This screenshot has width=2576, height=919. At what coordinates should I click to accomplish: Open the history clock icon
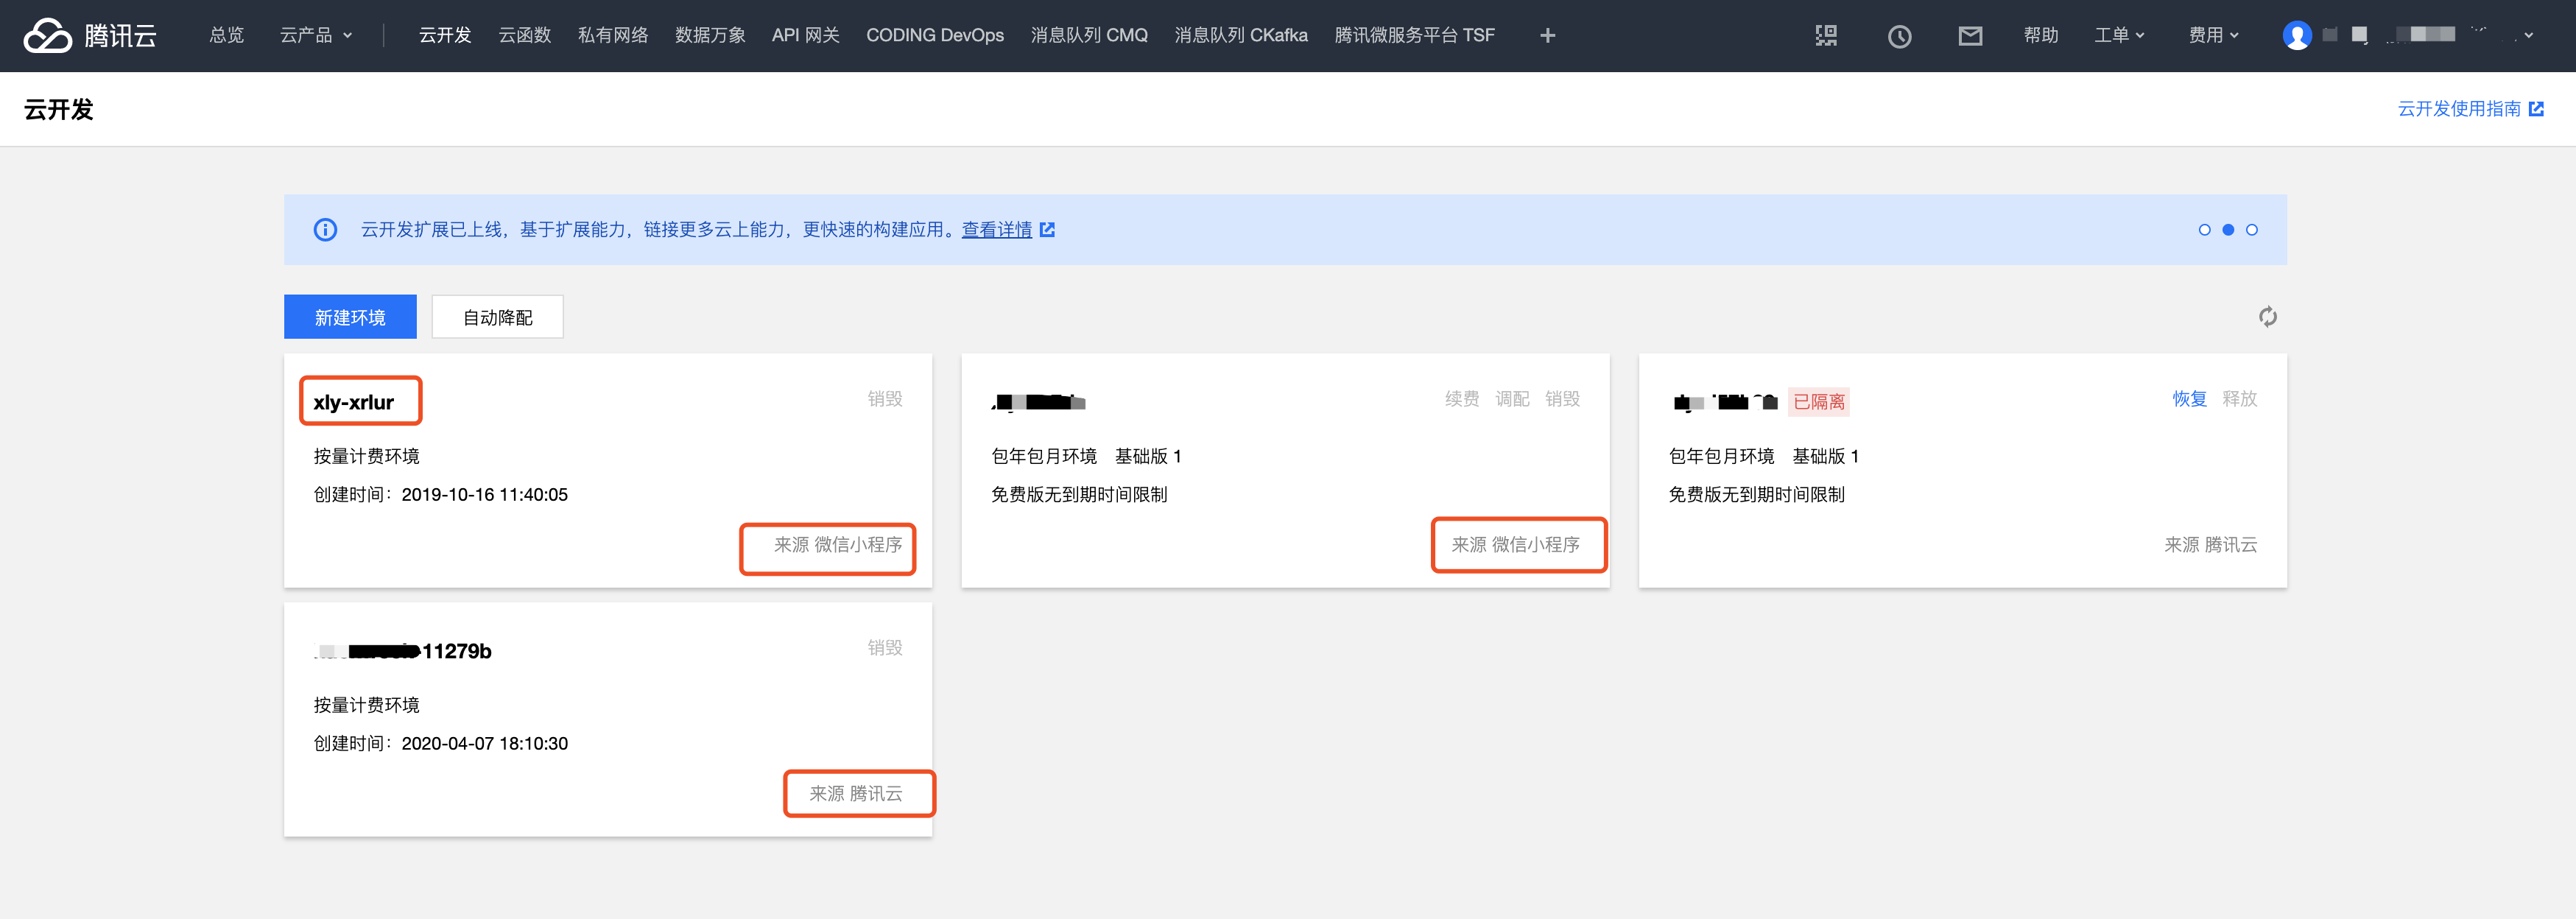1899,36
